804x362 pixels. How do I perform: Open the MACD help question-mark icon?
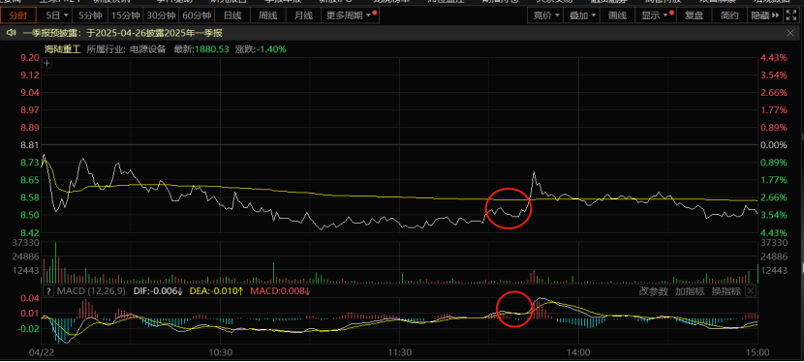click(x=48, y=291)
